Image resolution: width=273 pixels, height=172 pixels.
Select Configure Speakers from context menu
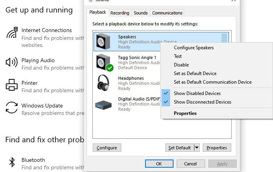pyautogui.click(x=193, y=48)
